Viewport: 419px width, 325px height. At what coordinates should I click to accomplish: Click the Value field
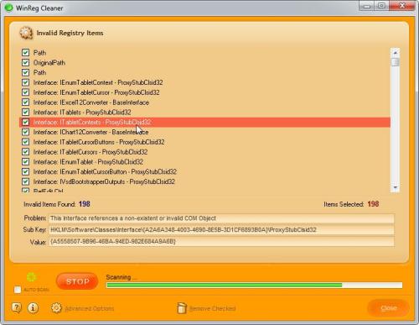[x=221, y=242]
